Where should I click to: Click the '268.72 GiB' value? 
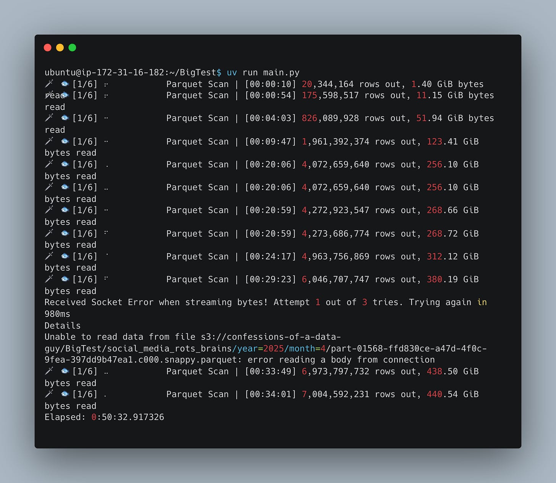[453, 234]
